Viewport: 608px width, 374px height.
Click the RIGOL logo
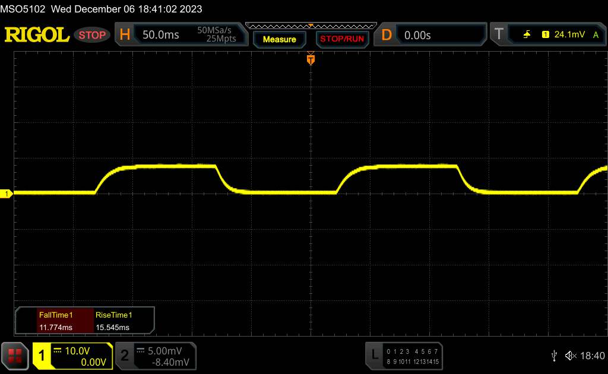click(x=37, y=35)
